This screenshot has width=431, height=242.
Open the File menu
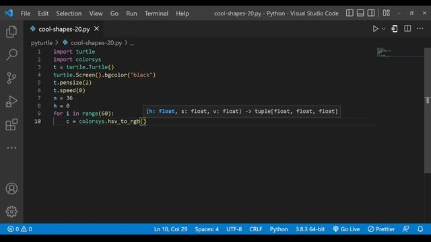pyautogui.click(x=26, y=13)
